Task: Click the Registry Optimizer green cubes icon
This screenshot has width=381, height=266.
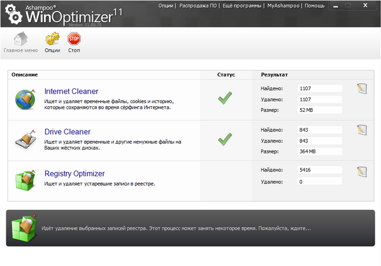Action: click(25, 180)
